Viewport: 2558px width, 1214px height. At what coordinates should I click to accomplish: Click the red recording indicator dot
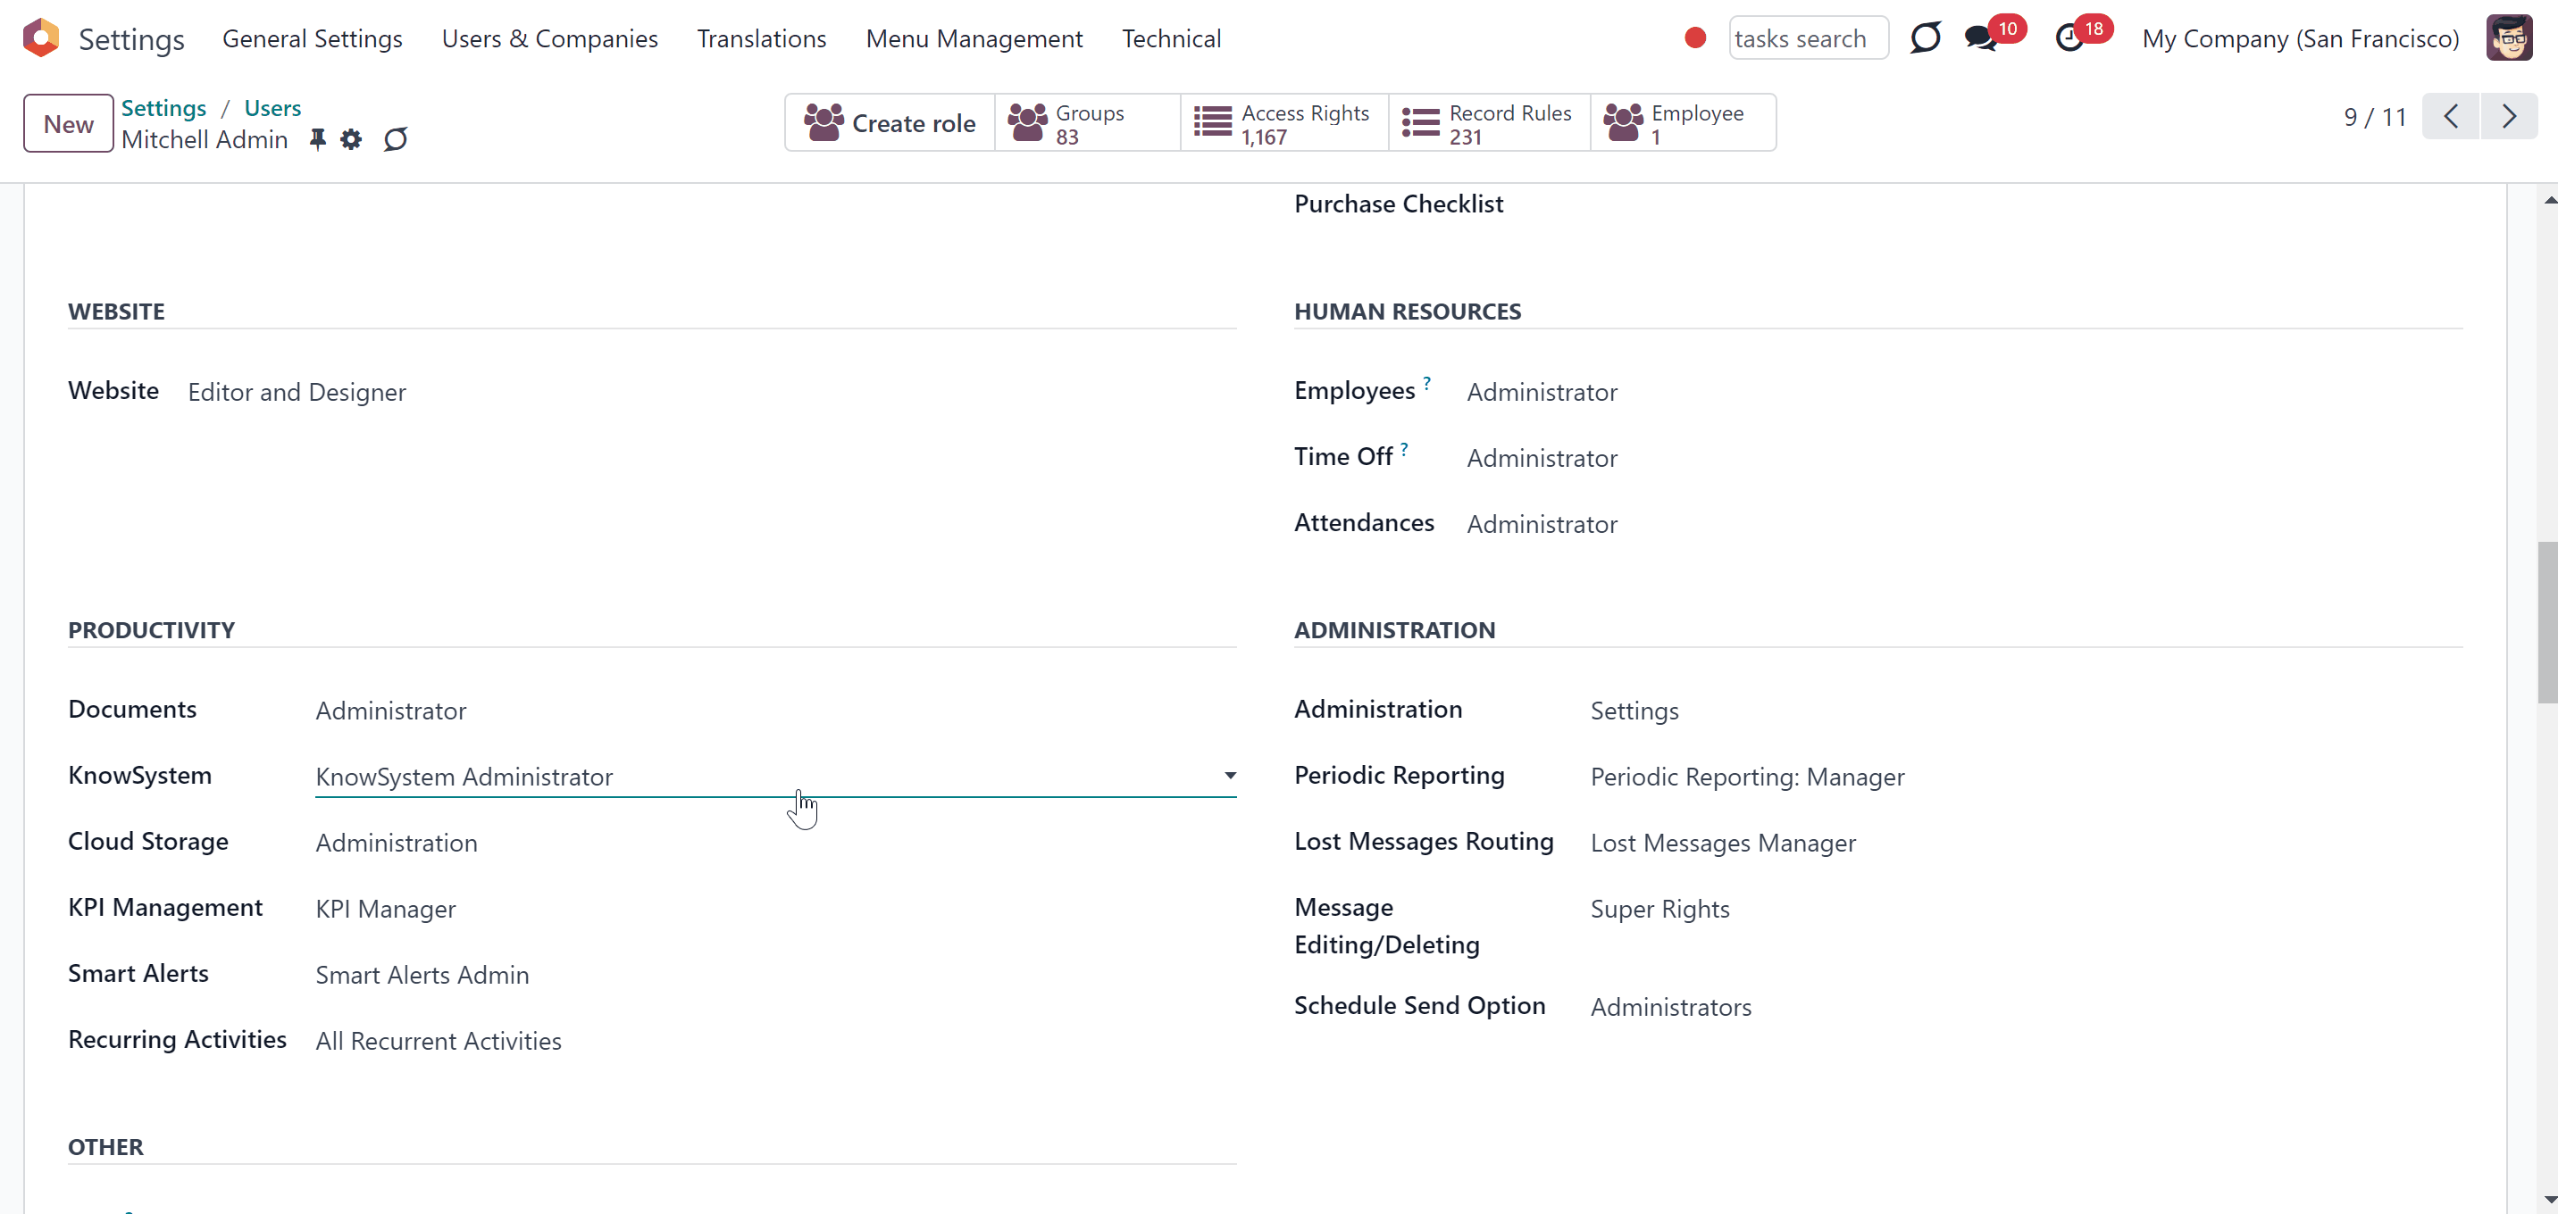1695,37
